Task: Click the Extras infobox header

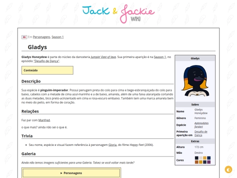Action: (195, 141)
